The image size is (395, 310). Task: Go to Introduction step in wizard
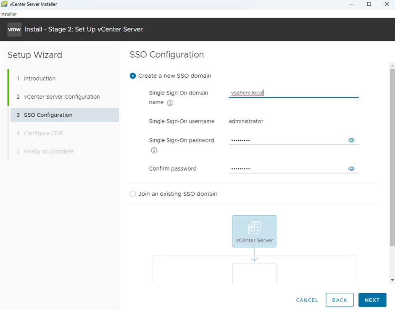(39, 79)
